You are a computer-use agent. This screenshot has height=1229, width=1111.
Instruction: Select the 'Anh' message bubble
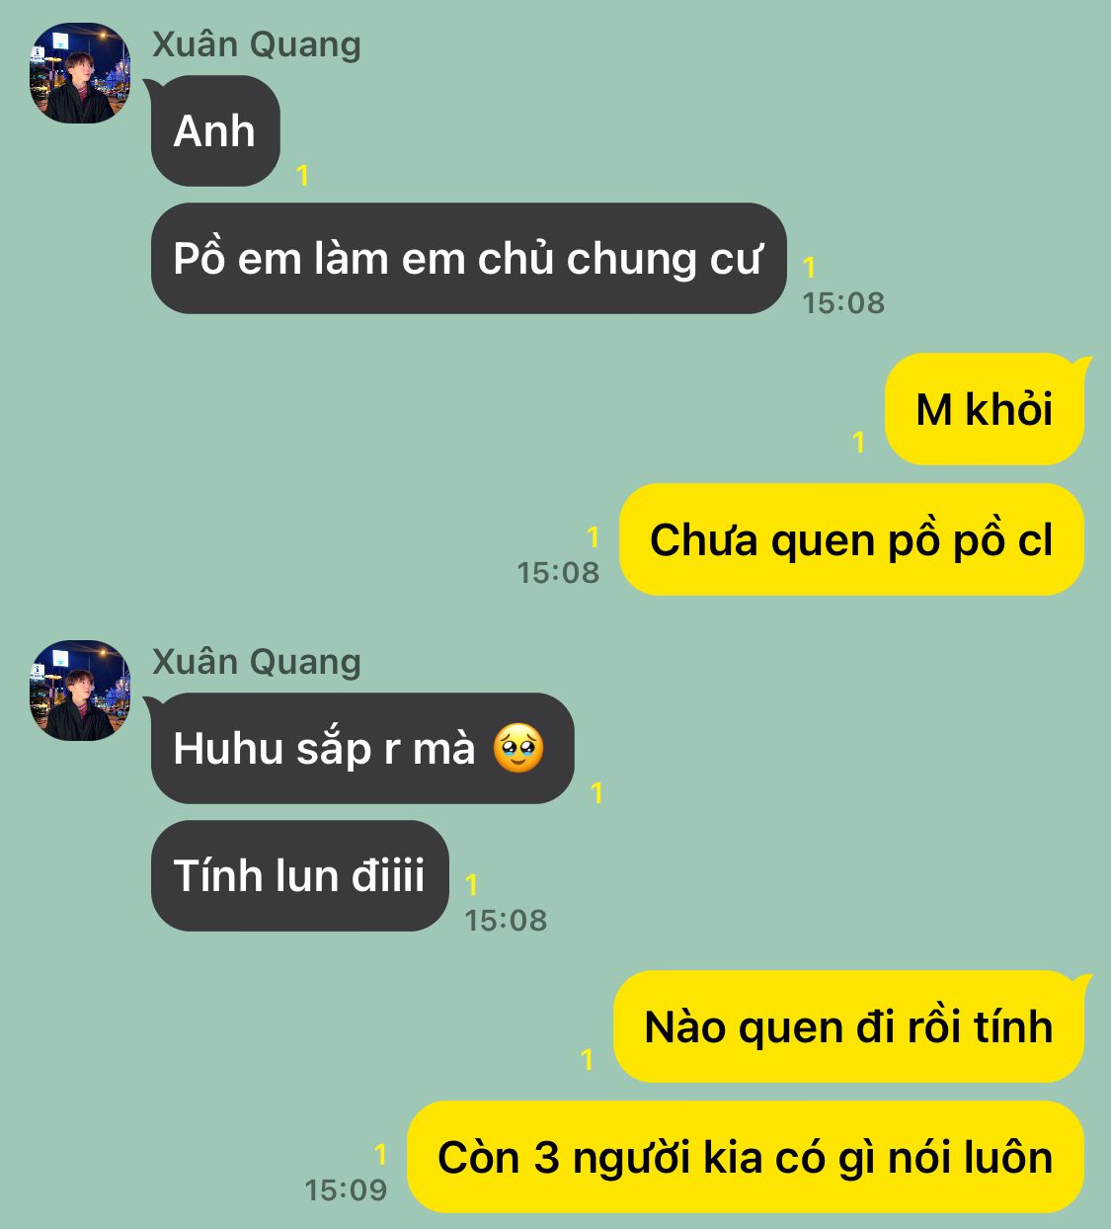coord(214,130)
